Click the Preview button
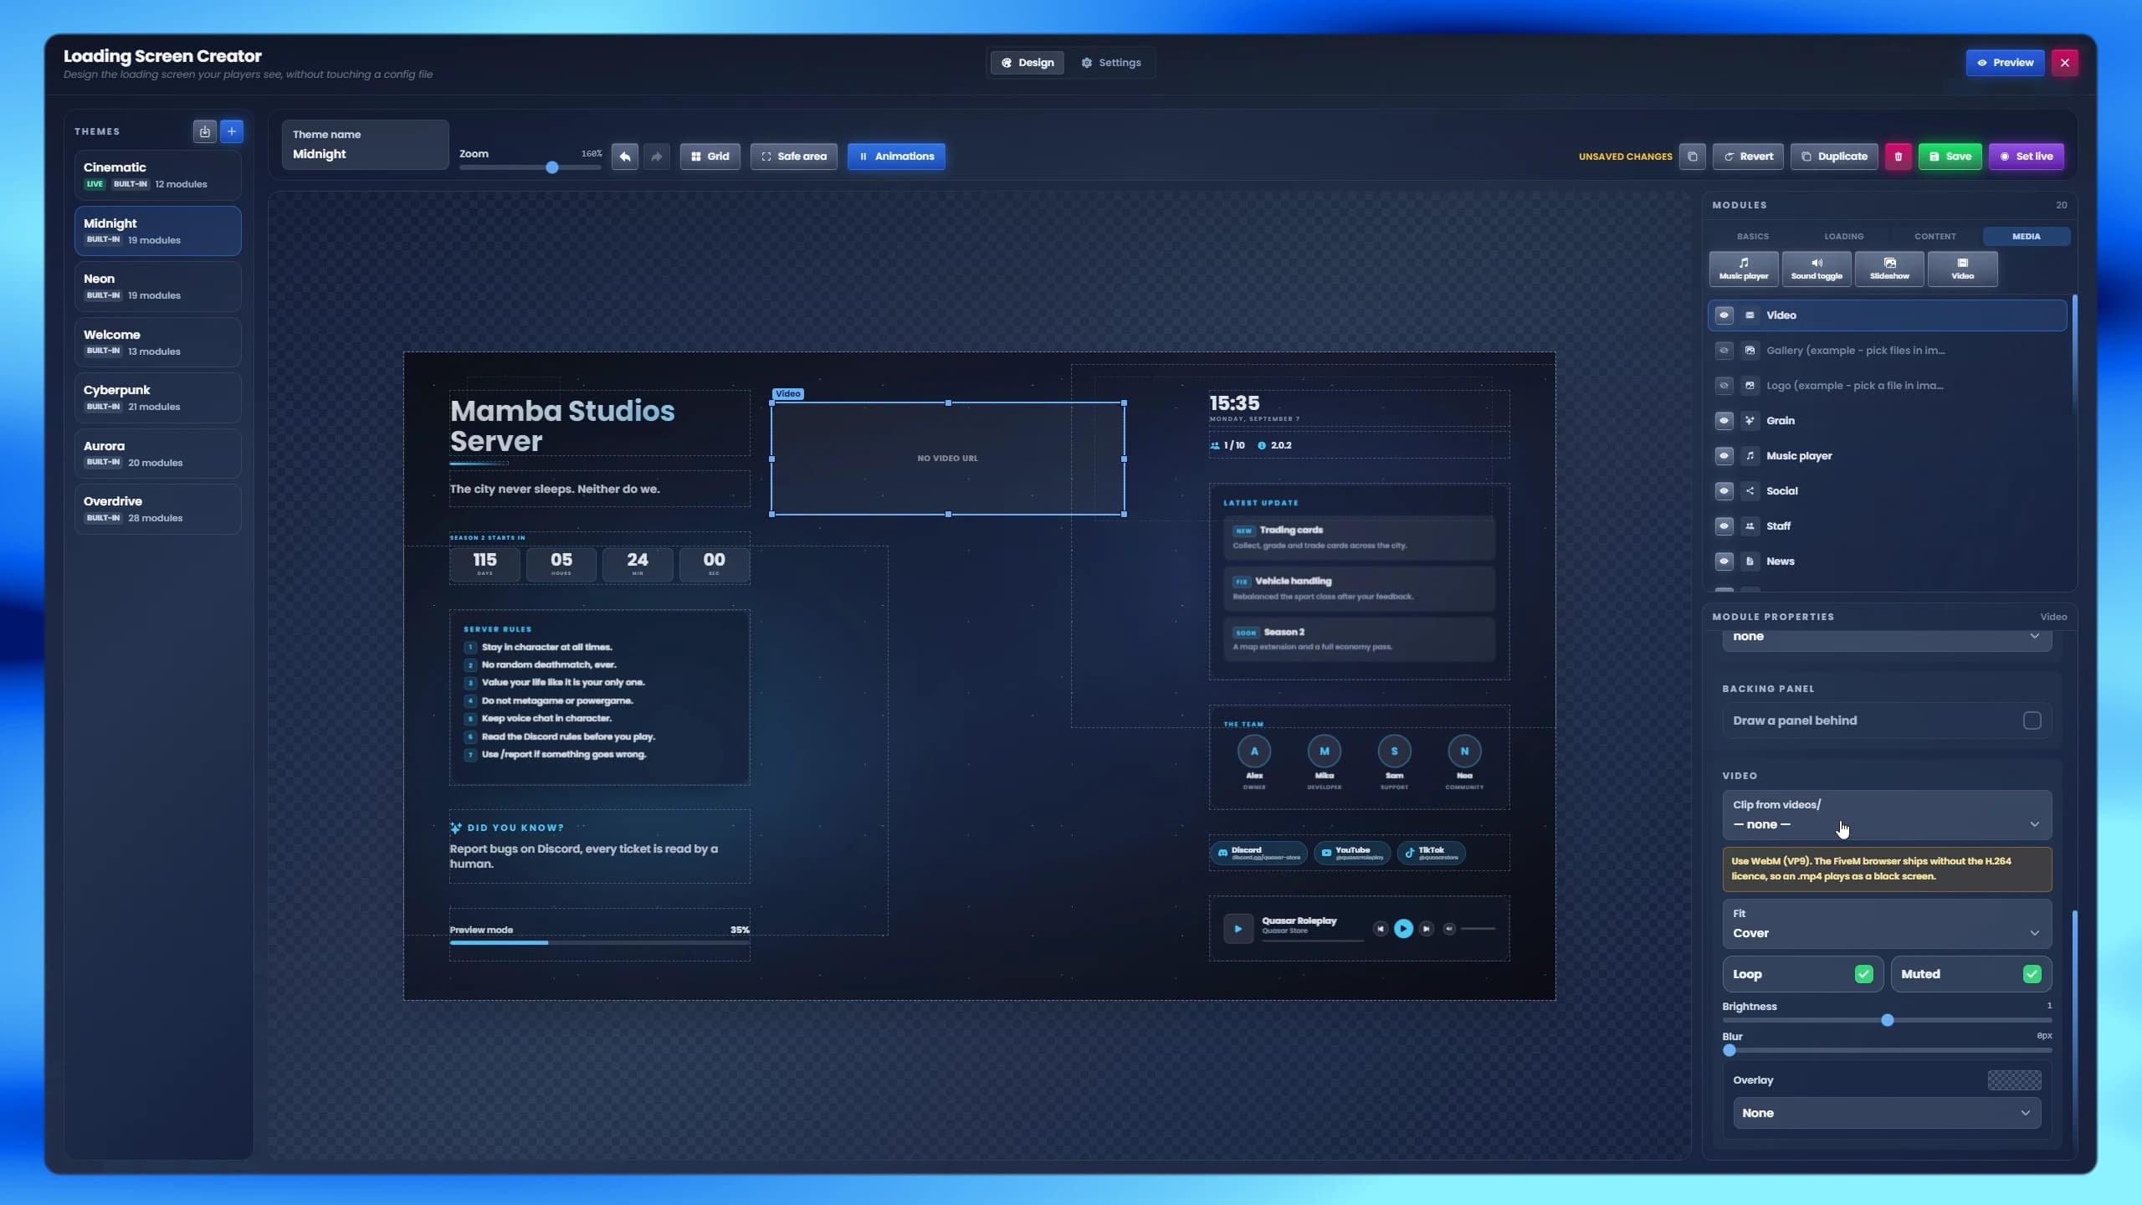The image size is (2142, 1205). click(x=2005, y=63)
